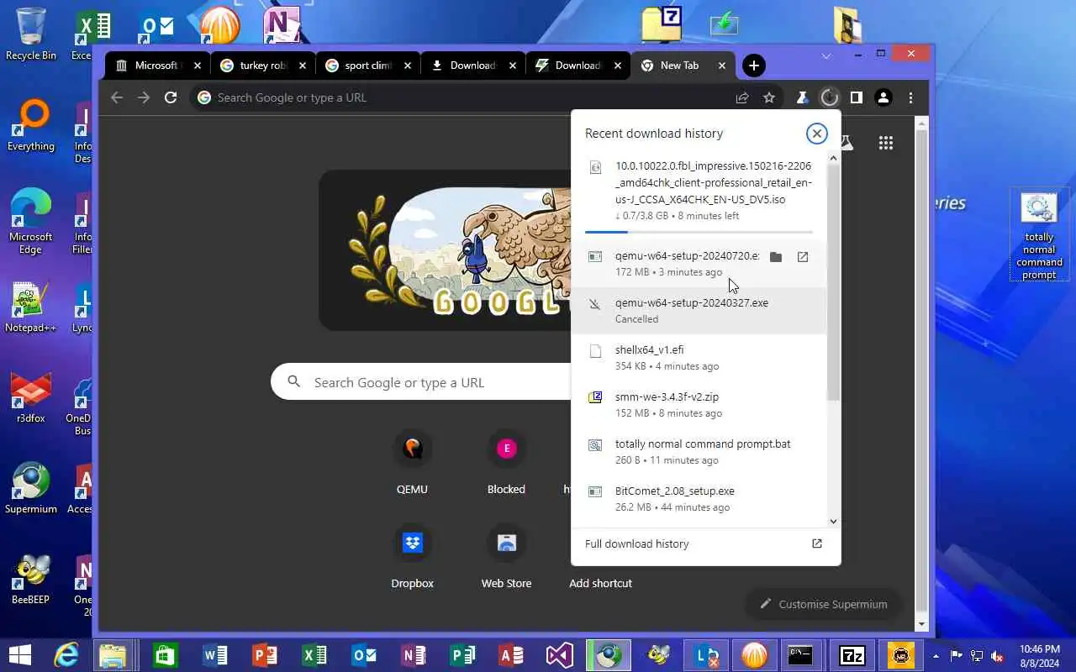Image resolution: width=1076 pixels, height=672 pixels.
Task: Go back to the previous page
Action: (x=117, y=97)
